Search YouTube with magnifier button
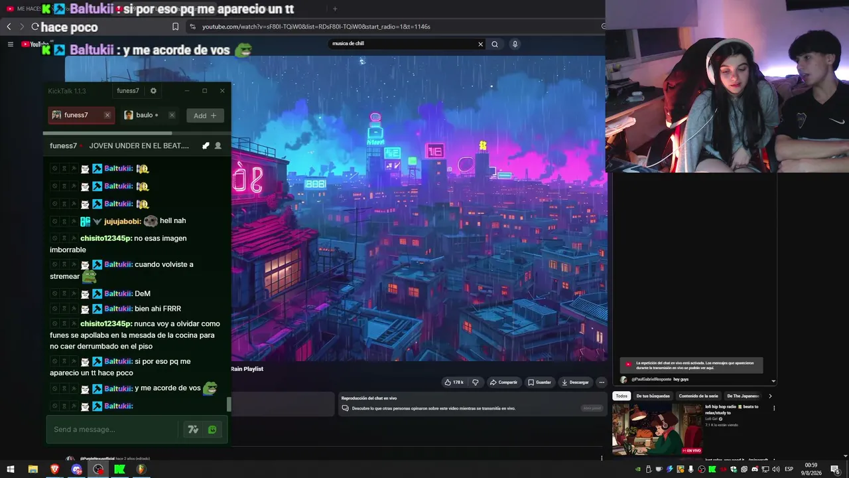Screen dimensions: 849x478 pos(494,44)
